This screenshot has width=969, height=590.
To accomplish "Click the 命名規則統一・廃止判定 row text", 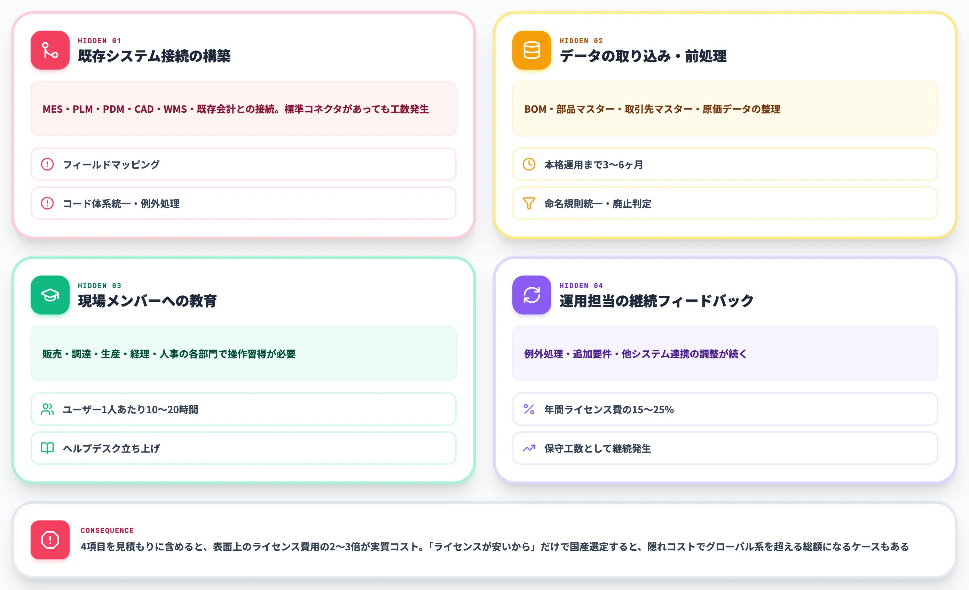I will point(598,203).
